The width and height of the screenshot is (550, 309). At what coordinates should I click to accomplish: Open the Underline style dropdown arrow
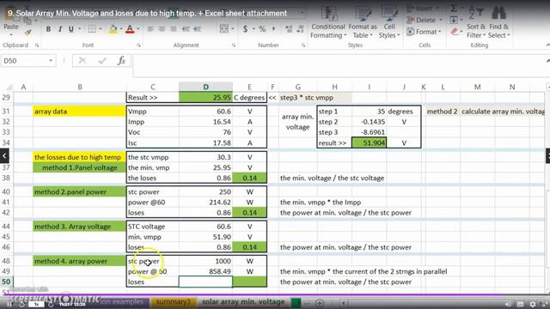[x=79, y=29]
